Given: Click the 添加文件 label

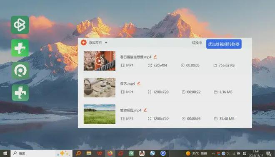Looking at the screenshot, I should tap(95, 42).
